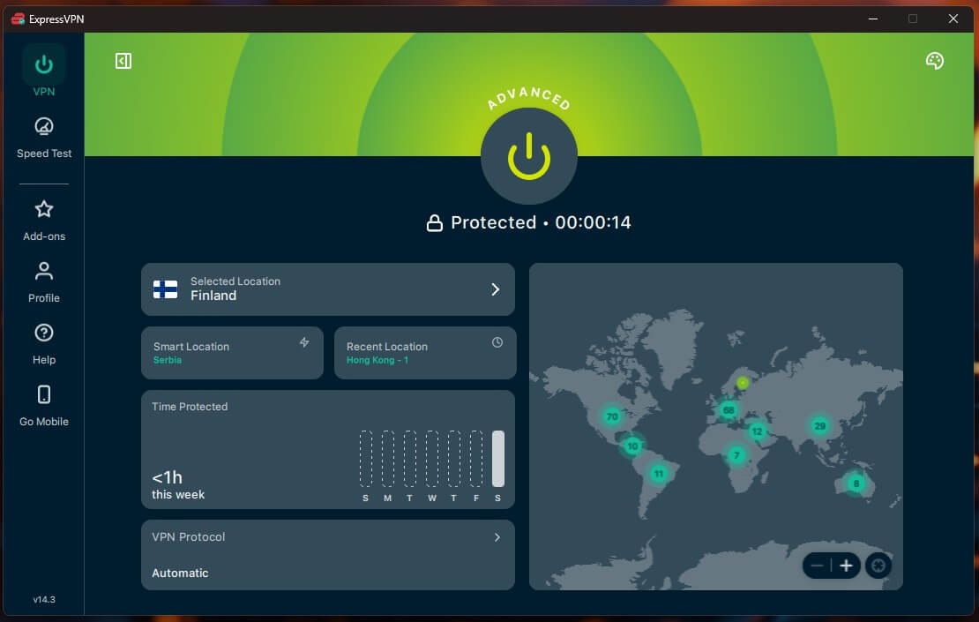The width and height of the screenshot is (979, 622).
Task: Click the Selected Location chevron arrow
Action: (x=495, y=289)
